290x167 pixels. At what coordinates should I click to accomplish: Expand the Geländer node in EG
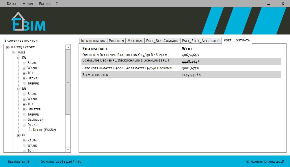click(24, 120)
